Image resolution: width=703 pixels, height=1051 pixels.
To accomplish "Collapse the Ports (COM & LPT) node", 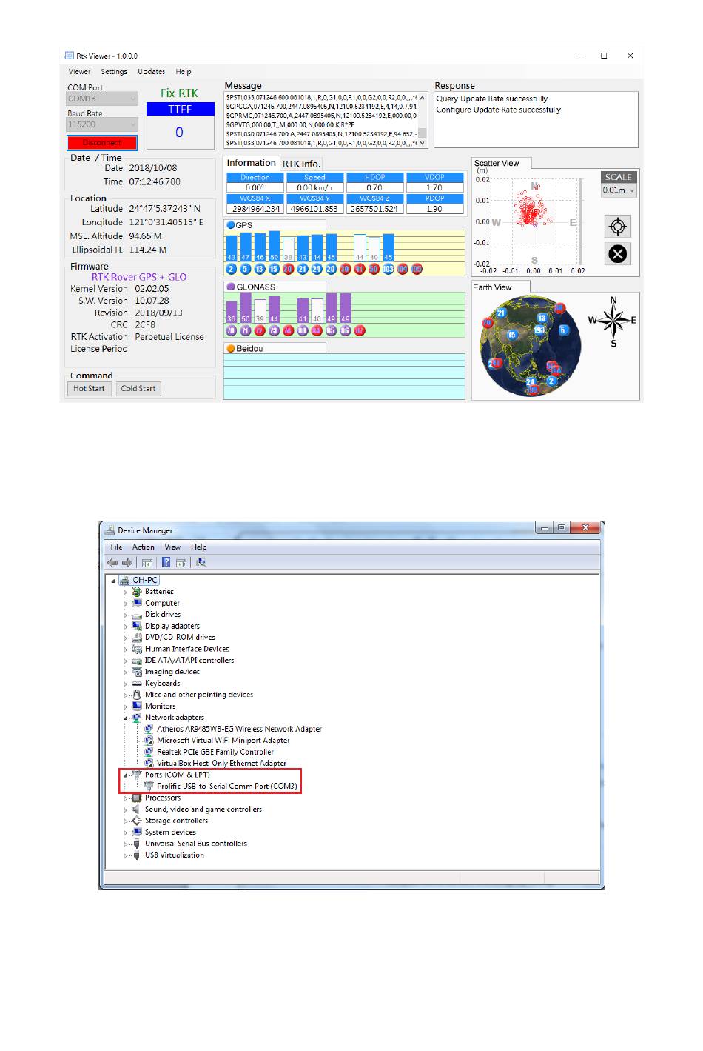I will pos(126,775).
